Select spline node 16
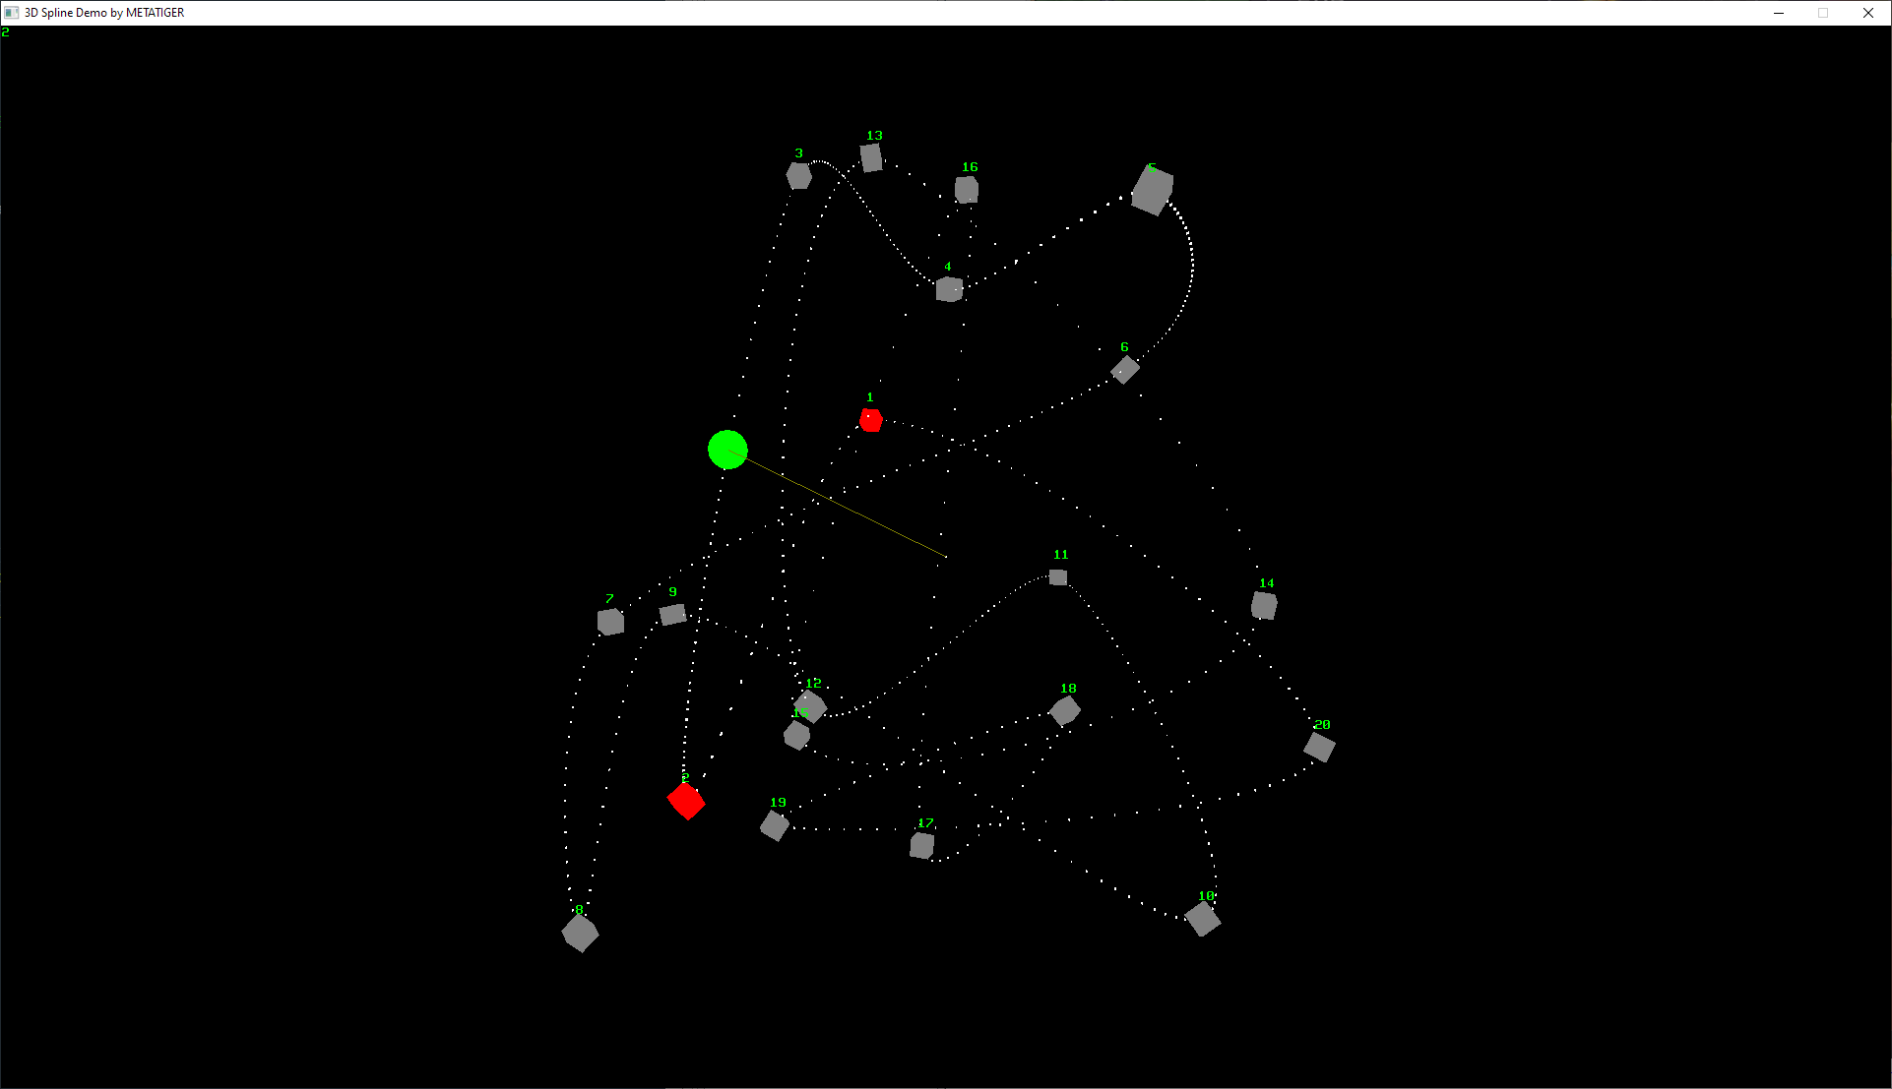Screen dimensions: 1892x1089 point(967,189)
